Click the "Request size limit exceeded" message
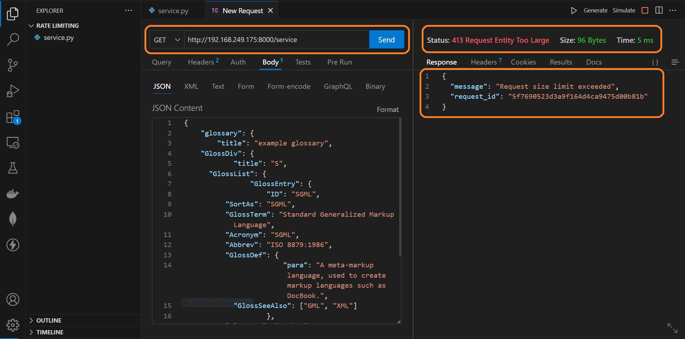 tap(555, 86)
